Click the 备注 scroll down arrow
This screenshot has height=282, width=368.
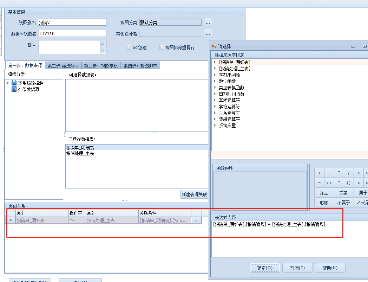pyautogui.click(x=103, y=51)
